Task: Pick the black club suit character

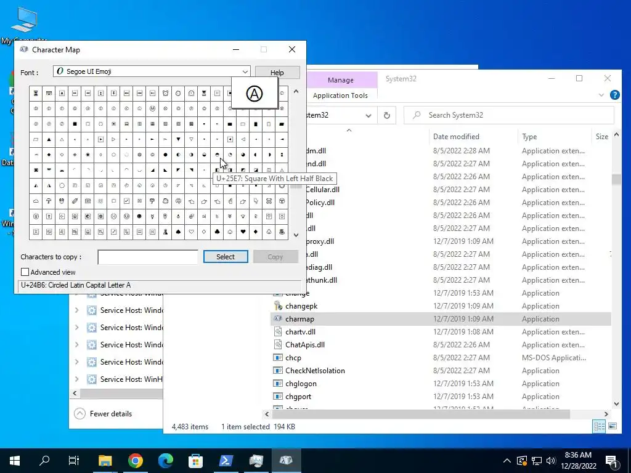Action: (x=217, y=232)
